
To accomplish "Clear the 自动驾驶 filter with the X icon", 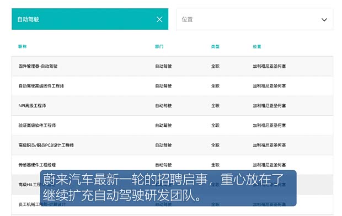I will (x=159, y=19).
